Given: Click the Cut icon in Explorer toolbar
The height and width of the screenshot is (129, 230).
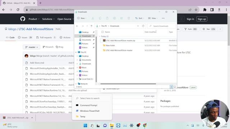Looking at the screenshot, I should coord(93,18).
